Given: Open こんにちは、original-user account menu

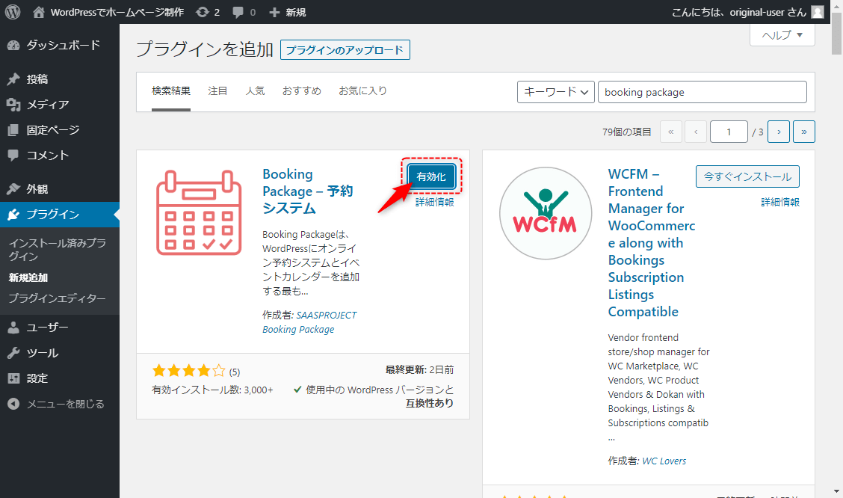Looking at the screenshot, I should click(747, 12).
